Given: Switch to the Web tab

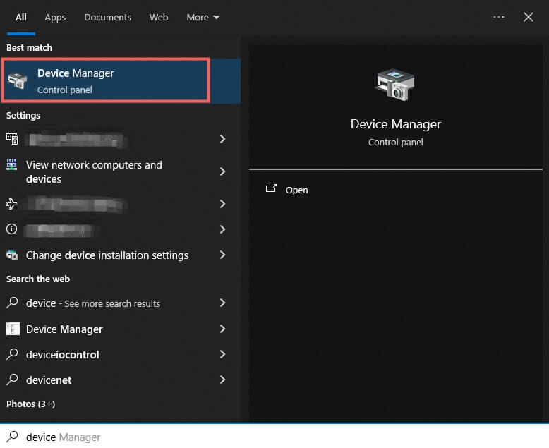Looking at the screenshot, I should 159,18.
